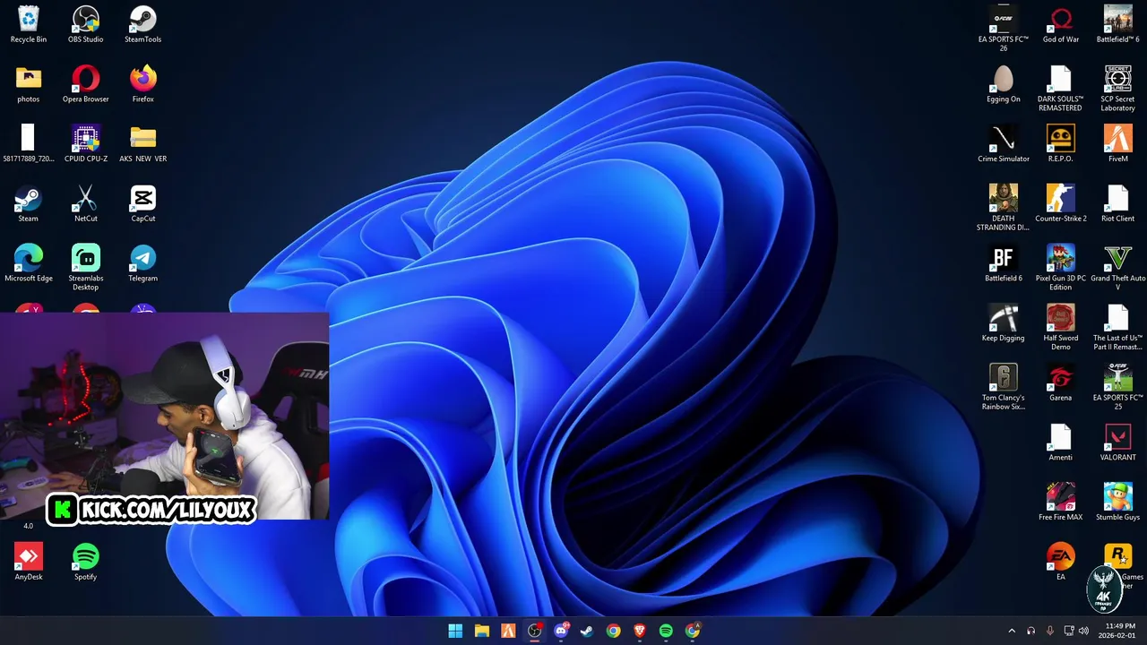The width and height of the screenshot is (1147, 645).
Task: Select The Last of Us Part II shortcut
Action: tap(1118, 327)
